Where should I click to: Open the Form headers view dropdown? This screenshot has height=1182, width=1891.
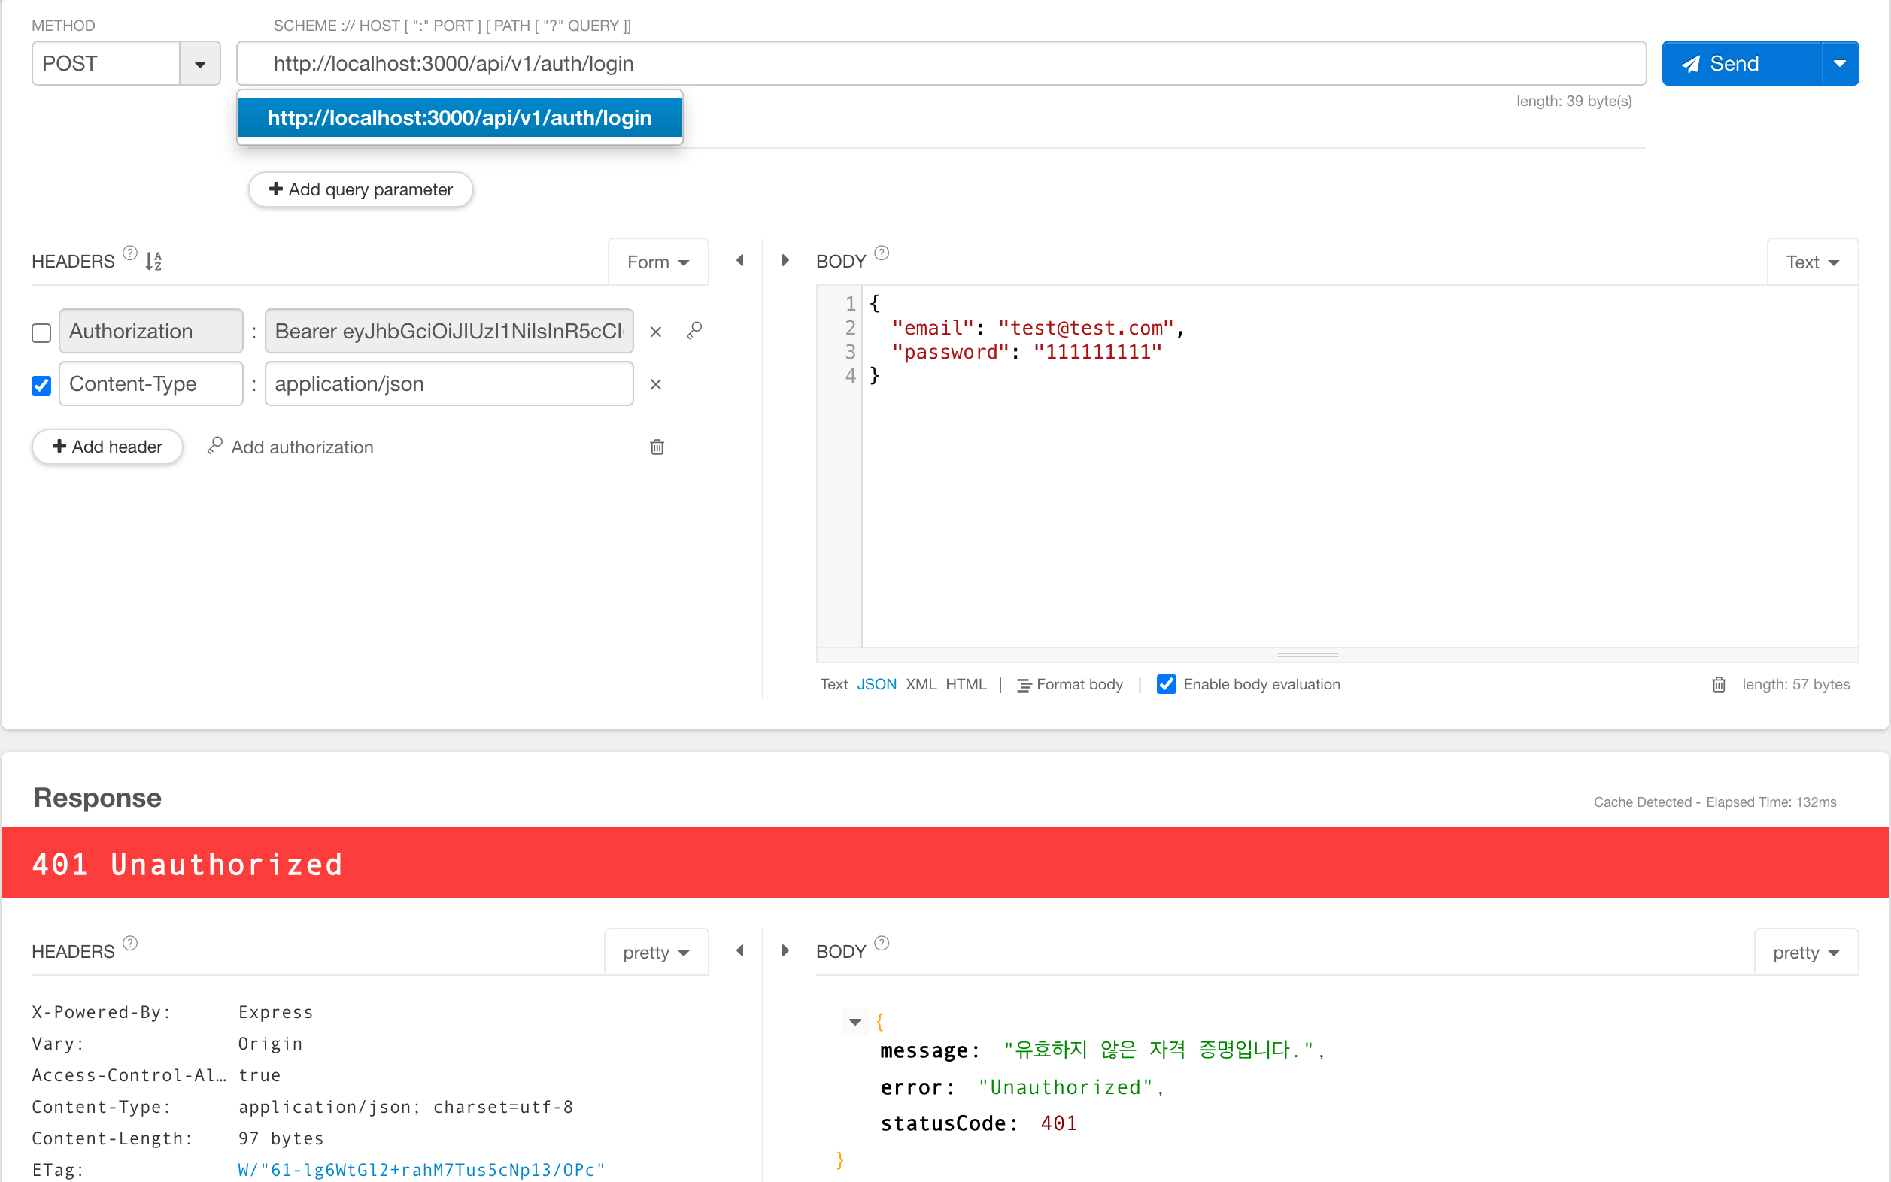pyautogui.click(x=657, y=262)
